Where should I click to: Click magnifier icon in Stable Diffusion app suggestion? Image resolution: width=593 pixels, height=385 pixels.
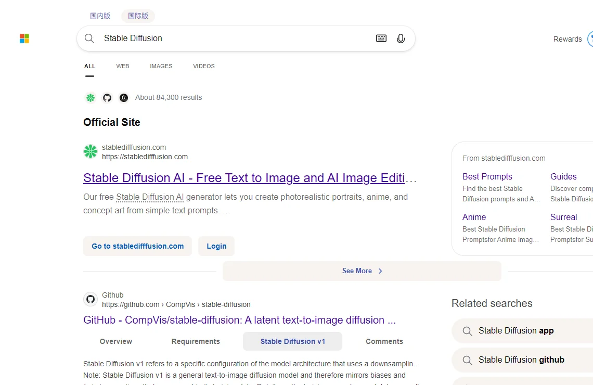tap(468, 331)
